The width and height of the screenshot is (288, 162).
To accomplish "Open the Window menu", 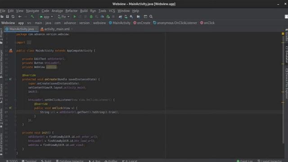I will (x=124, y=11).
